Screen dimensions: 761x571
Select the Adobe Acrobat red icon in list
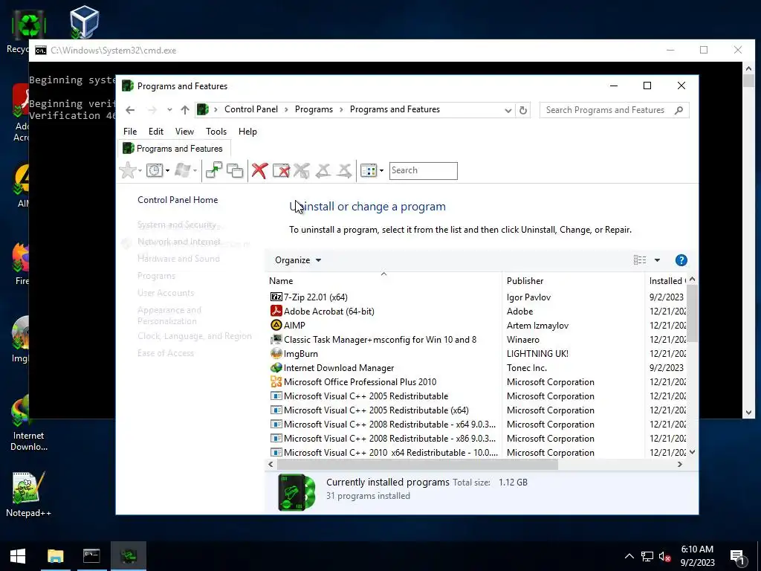click(x=276, y=311)
